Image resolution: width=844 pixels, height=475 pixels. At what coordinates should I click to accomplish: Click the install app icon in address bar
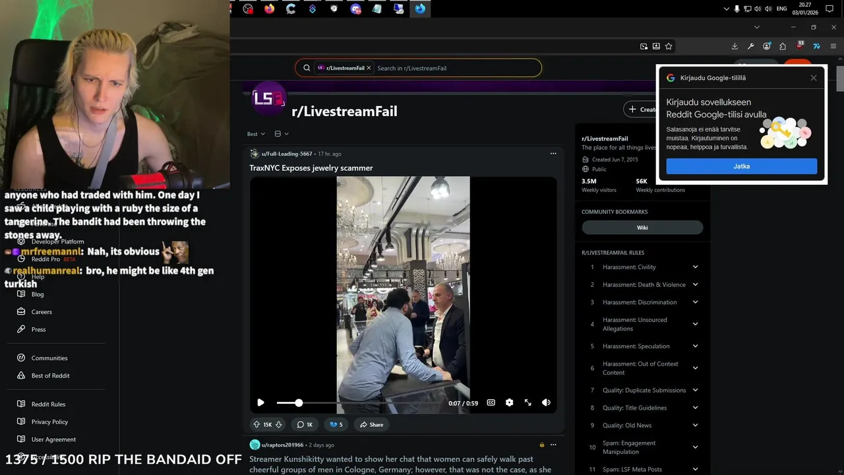[x=656, y=46]
